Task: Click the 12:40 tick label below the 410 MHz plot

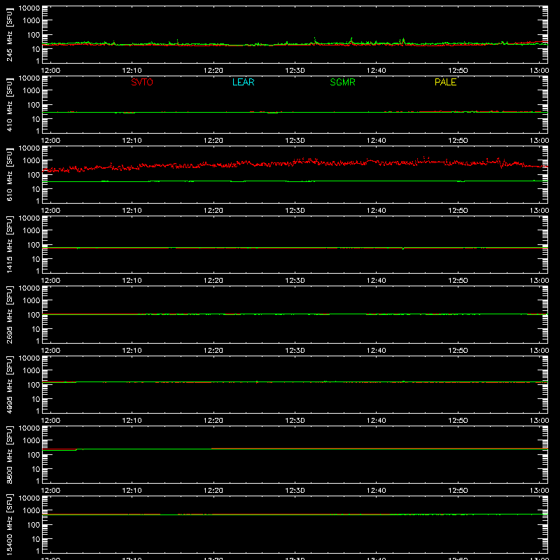Action: tap(377, 141)
